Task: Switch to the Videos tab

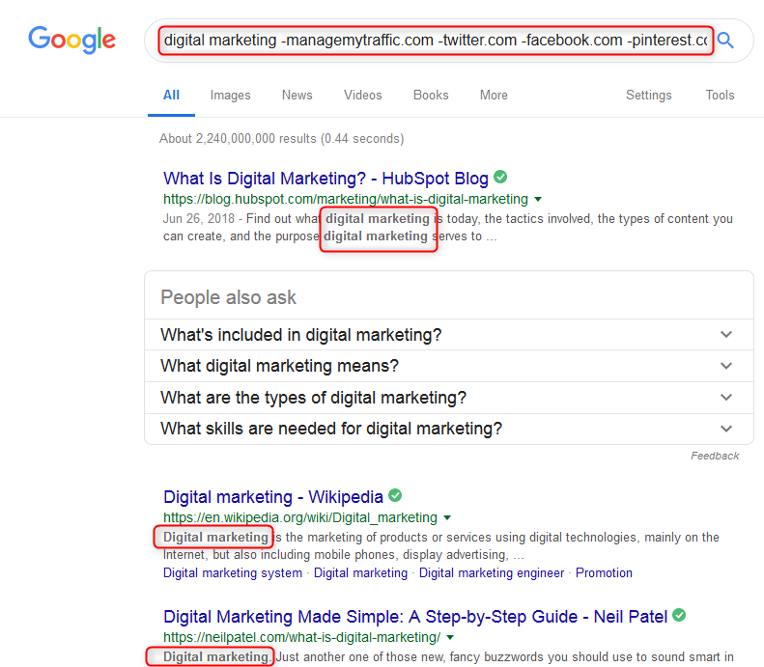Action: point(363,95)
